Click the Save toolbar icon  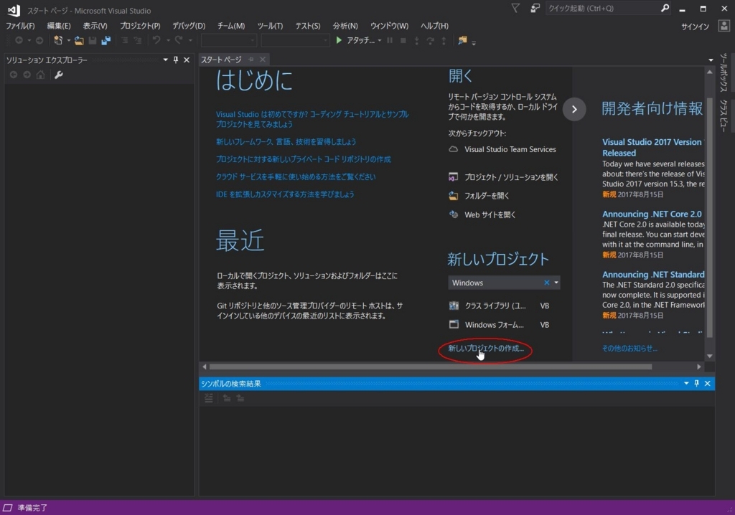click(93, 40)
